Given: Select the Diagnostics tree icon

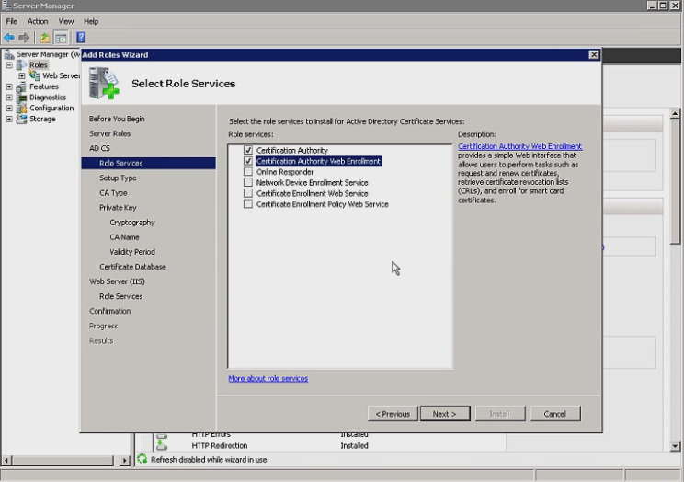Looking at the screenshot, I should 21,98.
